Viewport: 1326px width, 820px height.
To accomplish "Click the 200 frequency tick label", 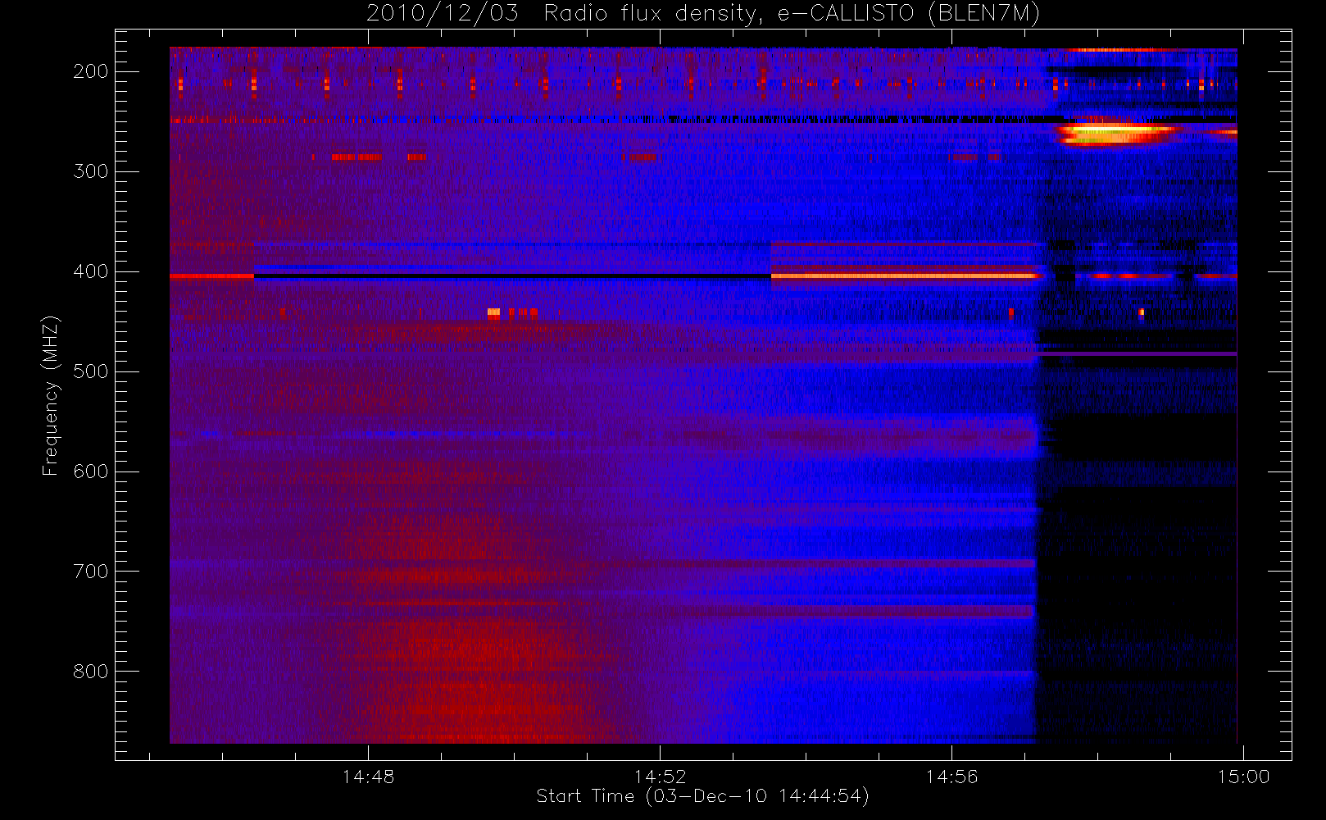I will [91, 71].
